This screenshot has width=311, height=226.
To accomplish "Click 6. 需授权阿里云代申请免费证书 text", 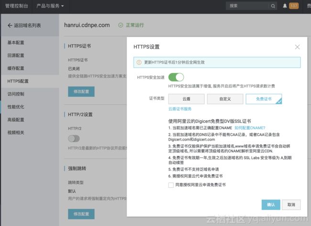I will click(196, 176).
